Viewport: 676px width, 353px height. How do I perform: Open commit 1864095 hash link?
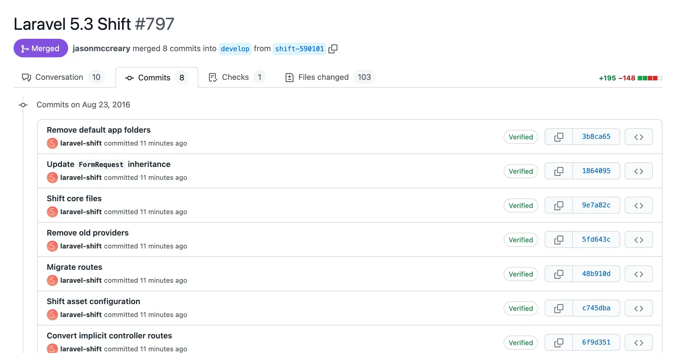(x=596, y=171)
